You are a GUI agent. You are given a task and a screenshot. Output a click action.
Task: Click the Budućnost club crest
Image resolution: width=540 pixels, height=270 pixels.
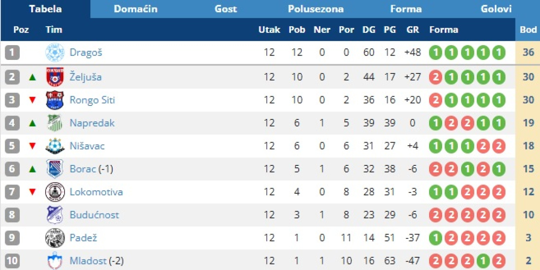55,215
